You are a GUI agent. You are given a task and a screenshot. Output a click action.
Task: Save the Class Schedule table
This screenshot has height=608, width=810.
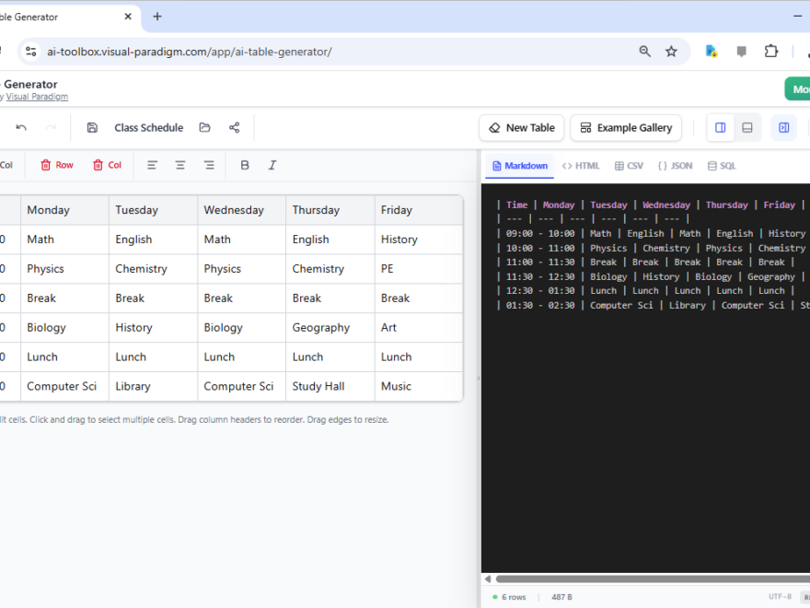[x=92, y=127]
